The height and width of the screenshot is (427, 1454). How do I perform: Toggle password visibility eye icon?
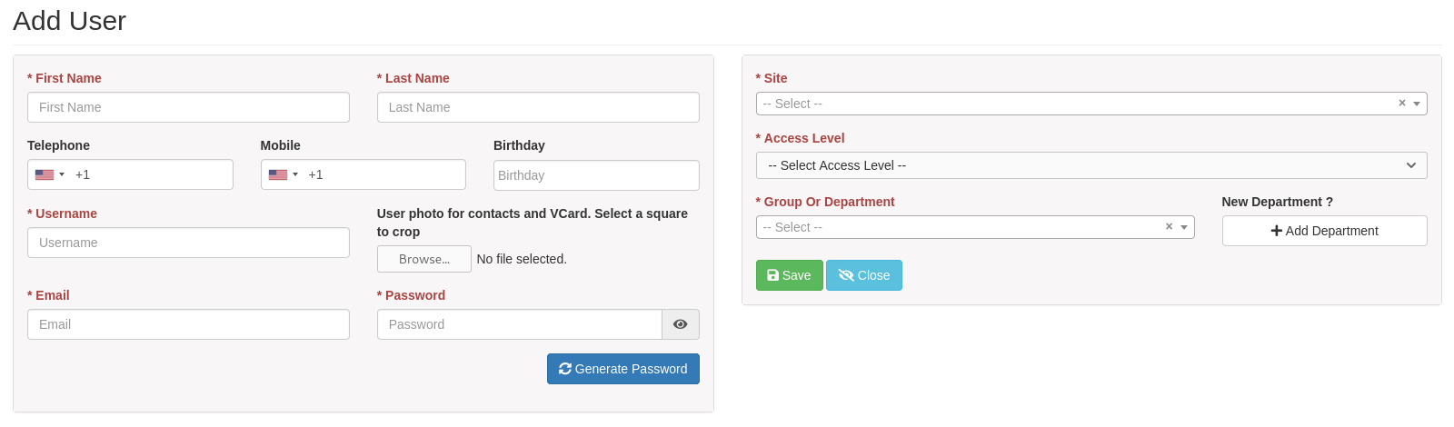[681, 324]
